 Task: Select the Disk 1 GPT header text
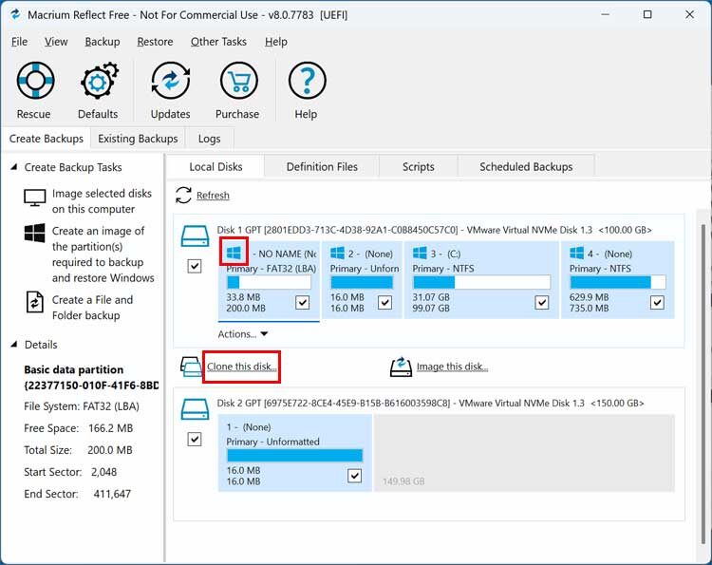434,230
